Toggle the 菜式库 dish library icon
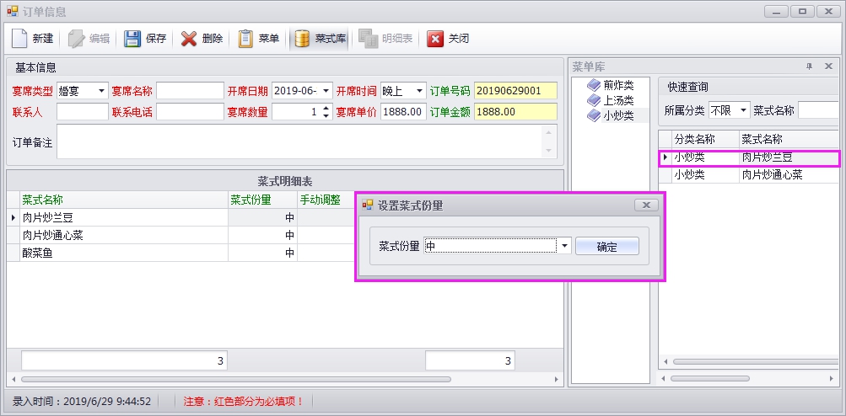The width and height of the screenshot is (846, 416). click(x=303, y=39)
